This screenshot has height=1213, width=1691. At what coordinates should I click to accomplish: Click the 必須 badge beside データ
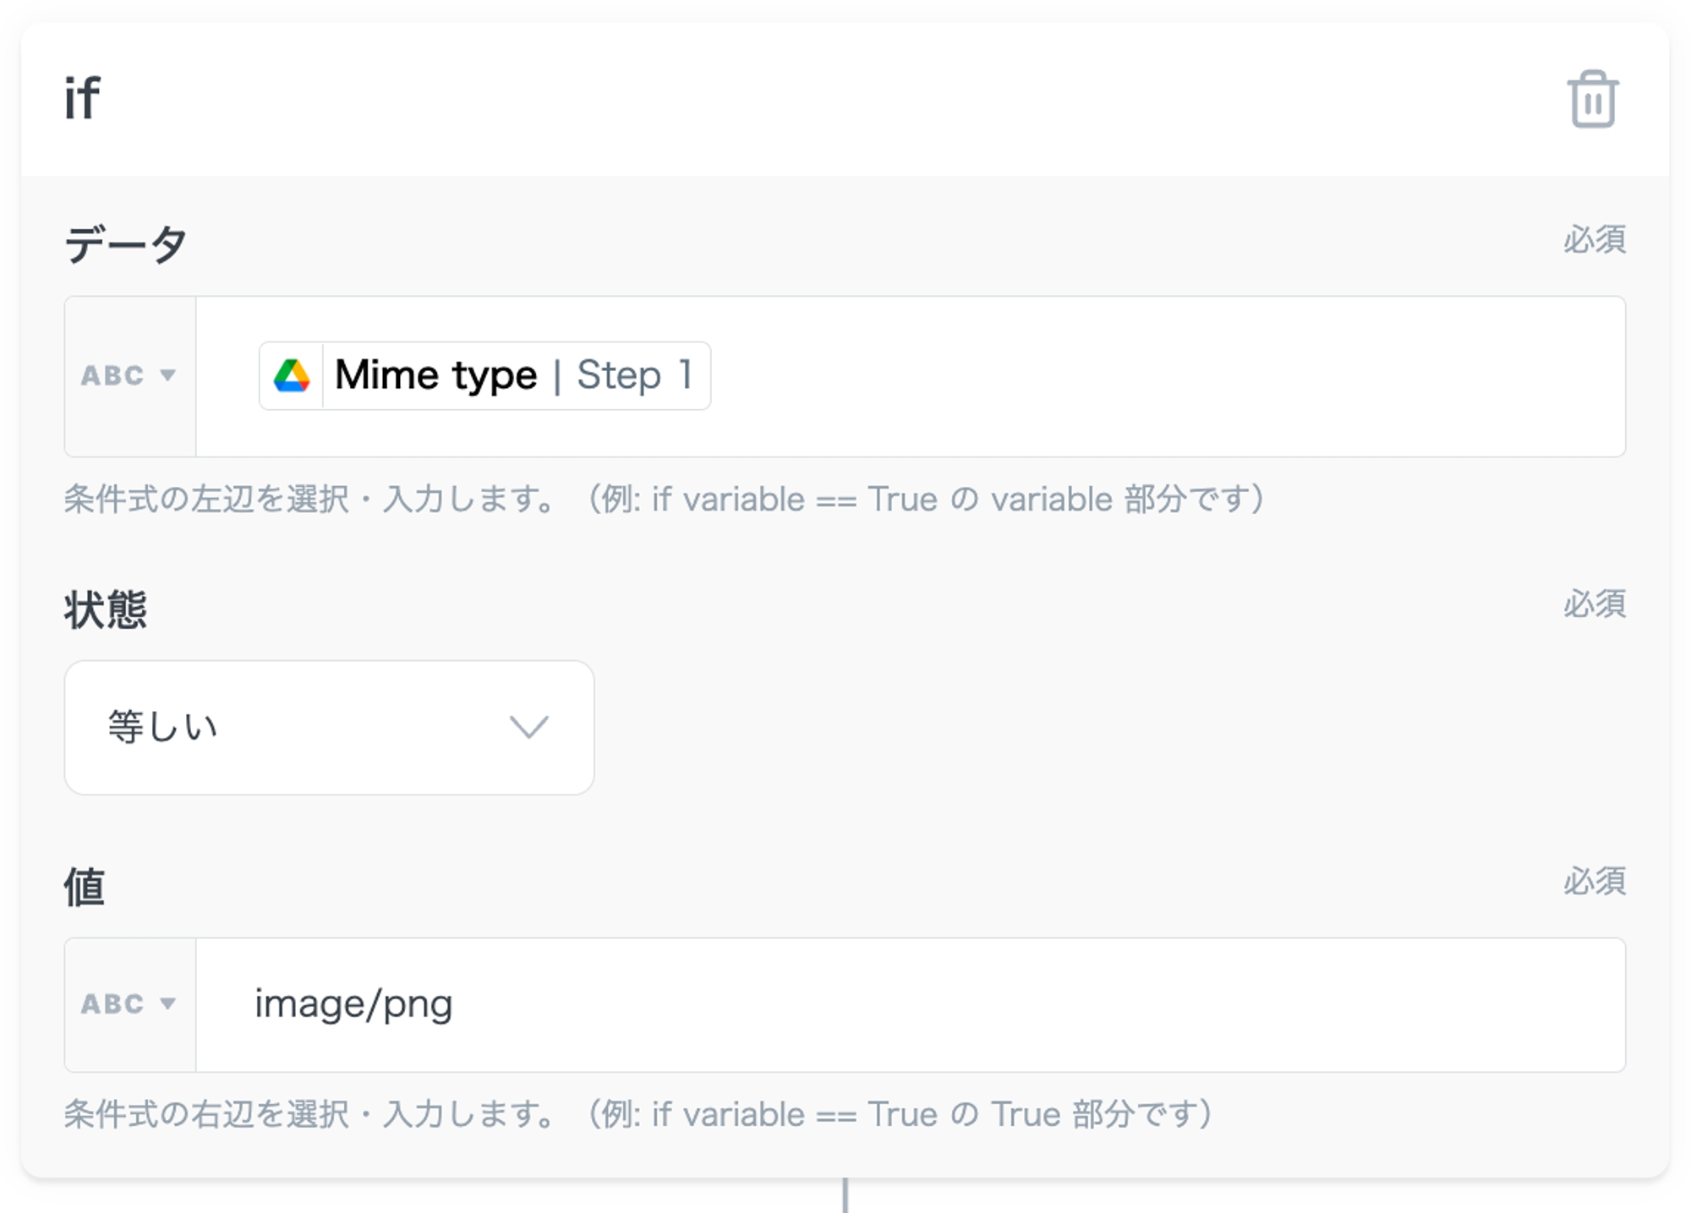tap(1594, 240)
